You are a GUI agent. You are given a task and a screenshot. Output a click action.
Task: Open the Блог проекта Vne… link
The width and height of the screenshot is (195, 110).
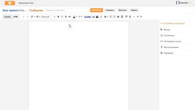(x=15, y=10)
